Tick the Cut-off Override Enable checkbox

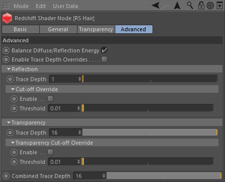coord(50,99)
